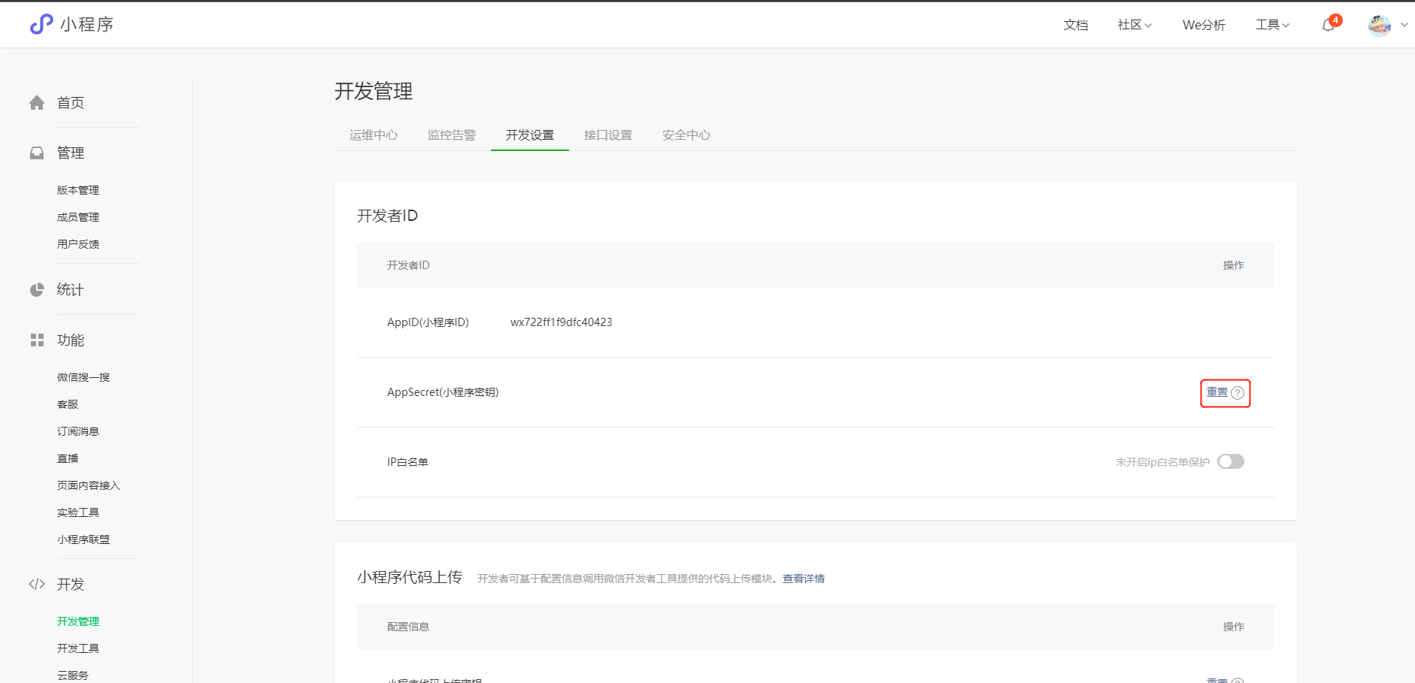
Task: Click the 功能 grid icon
Action: [x=37, y=340]
